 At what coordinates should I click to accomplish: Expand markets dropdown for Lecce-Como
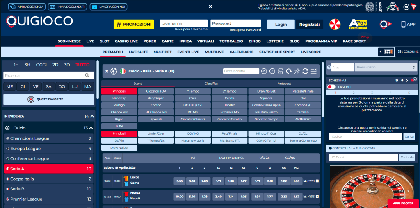pyautogui.click(x=317, y=181)
